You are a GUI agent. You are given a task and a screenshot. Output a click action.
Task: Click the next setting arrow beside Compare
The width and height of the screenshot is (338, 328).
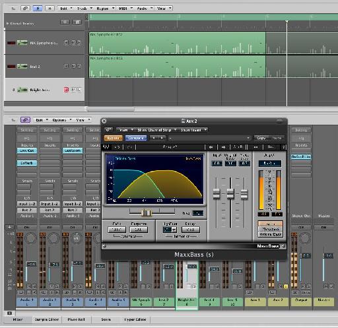(x=162, y=138)
